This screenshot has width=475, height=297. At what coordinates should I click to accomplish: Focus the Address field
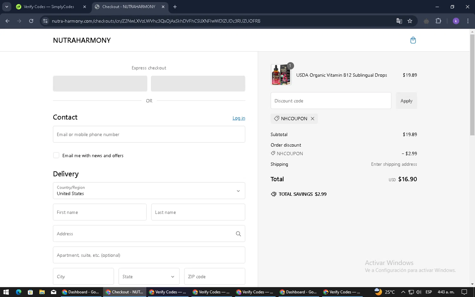[x=149, y=234]
